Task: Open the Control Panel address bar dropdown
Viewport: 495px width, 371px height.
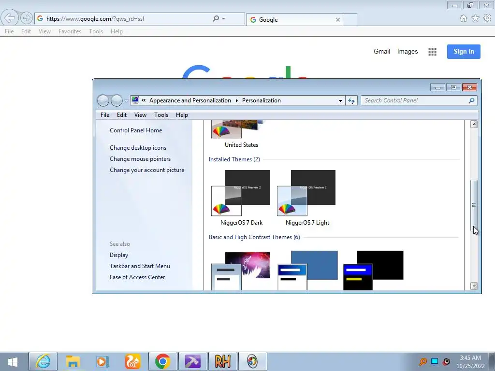Action: 340,100
